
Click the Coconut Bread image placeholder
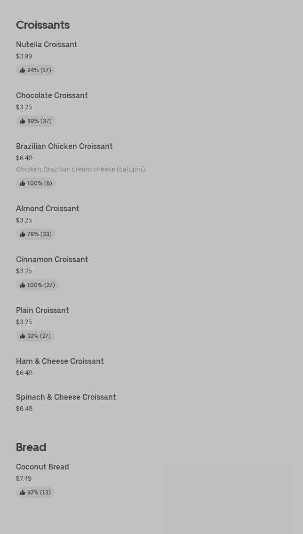(x=229, y=498)
